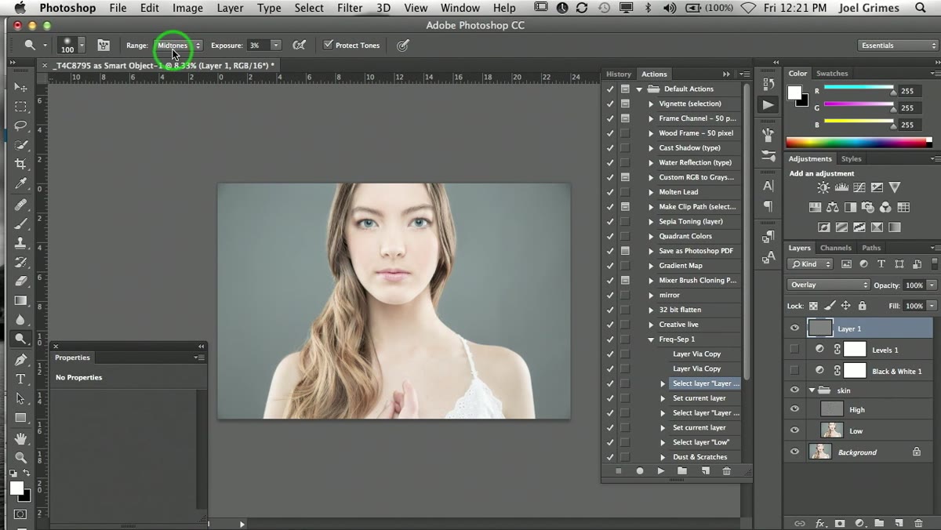Select the Hand tool
The width and height of the screenshot is (941, 530).
click(x=20, y=437)
